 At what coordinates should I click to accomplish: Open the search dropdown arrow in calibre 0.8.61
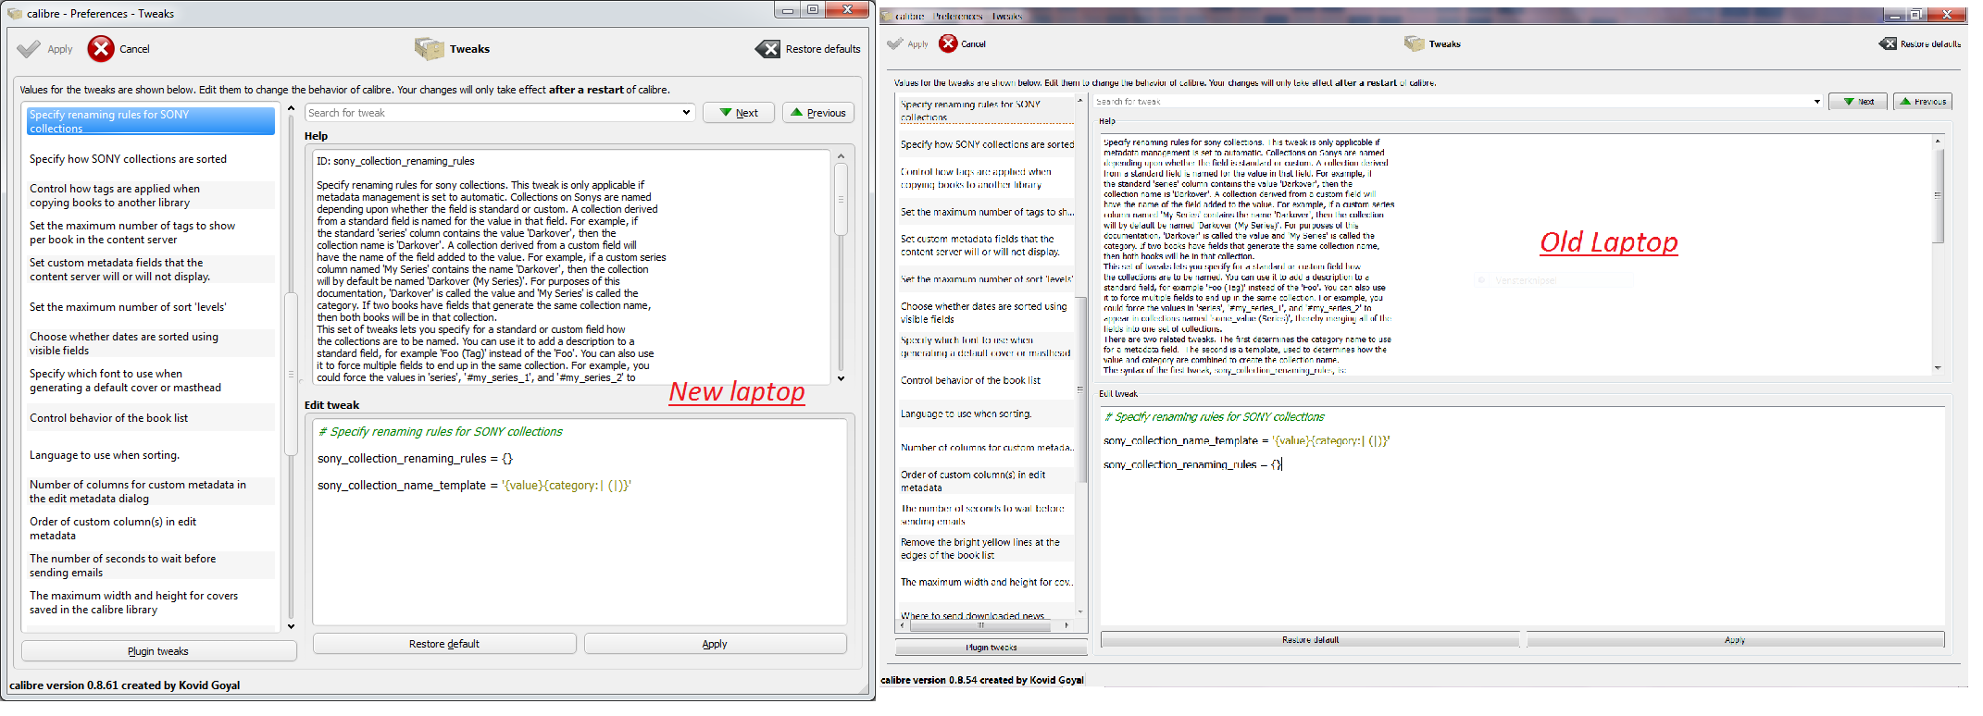[x=686, y=113]
